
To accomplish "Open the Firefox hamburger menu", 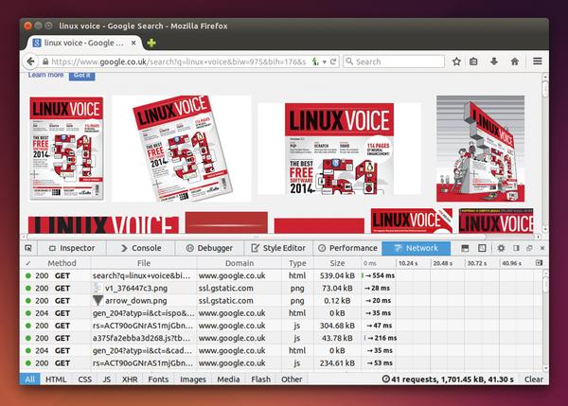I will pyautogui.click(x=538, y=62).
